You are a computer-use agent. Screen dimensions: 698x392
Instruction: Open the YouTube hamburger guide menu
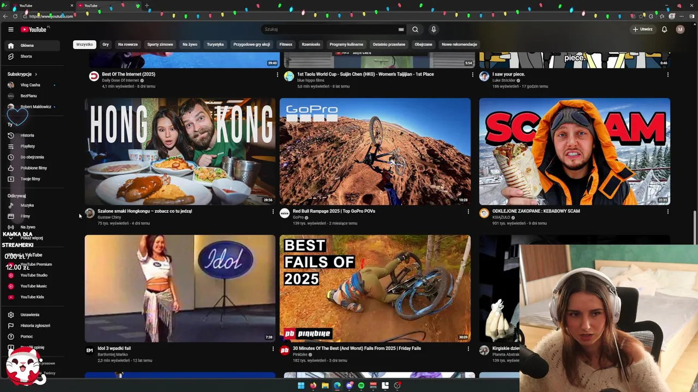pyautogui.click(x=10, y=29)
